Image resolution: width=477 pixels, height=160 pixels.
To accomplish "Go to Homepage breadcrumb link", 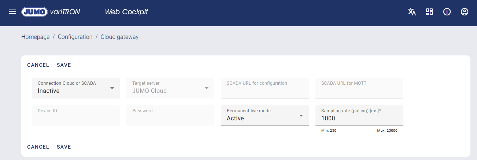I will [x=36, y=37].
